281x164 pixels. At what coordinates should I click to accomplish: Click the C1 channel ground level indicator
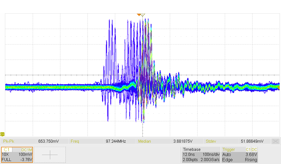pos(2,134)
